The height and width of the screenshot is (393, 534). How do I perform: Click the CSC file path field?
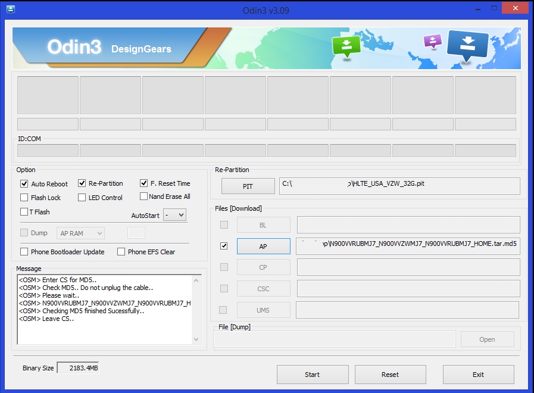[408, 288]
